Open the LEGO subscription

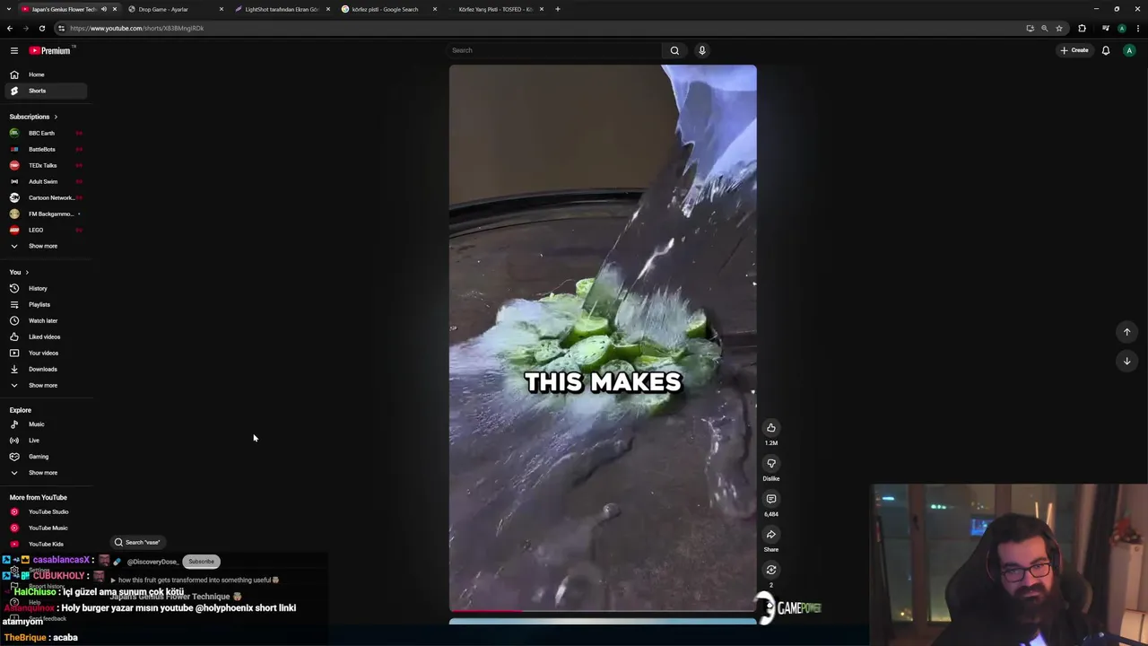[45, 230]
